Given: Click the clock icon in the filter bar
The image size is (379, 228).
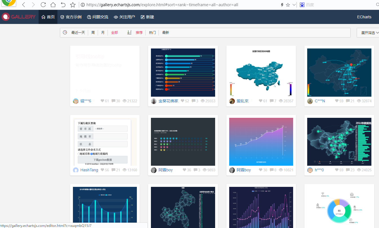Looking at the screenshot, I should (x=65, y=32).
